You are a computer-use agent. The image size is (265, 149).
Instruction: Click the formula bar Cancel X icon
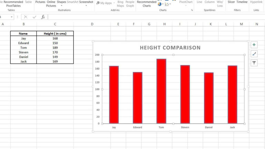26,17
